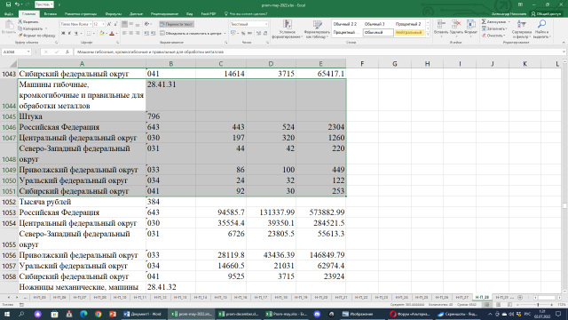
Task: Apply yellow fill color to the cells
Action: (102, 34)
